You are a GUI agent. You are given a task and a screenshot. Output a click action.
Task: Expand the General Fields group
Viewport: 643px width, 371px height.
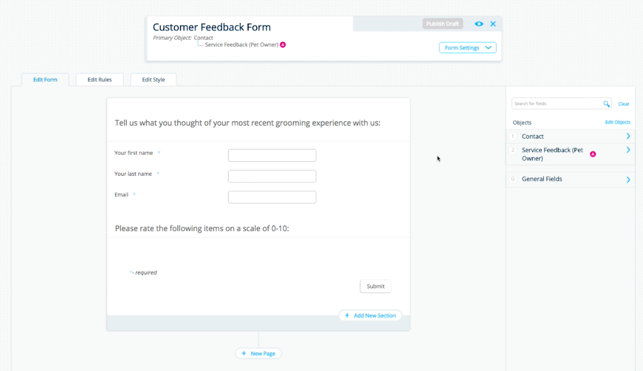628,179
